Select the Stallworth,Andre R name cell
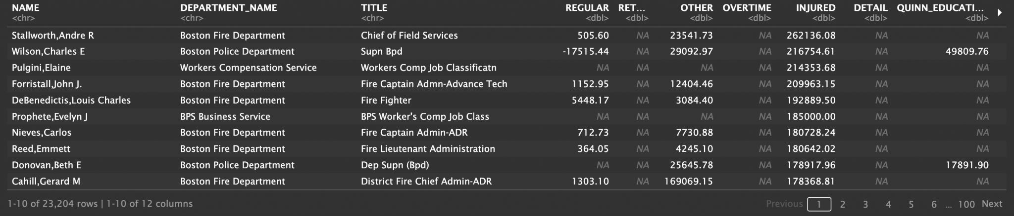The image size is (1014, 216). tap(53, 36)
